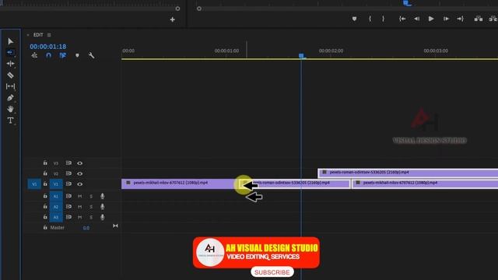
Task: Enable voice-over record on A3
Action: [102, 217]
